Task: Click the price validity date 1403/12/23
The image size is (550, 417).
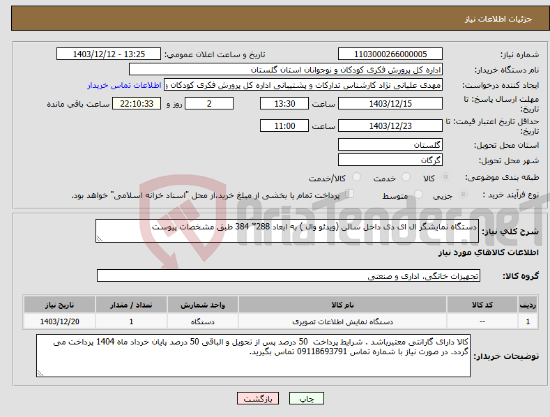Action: point(390,126)
